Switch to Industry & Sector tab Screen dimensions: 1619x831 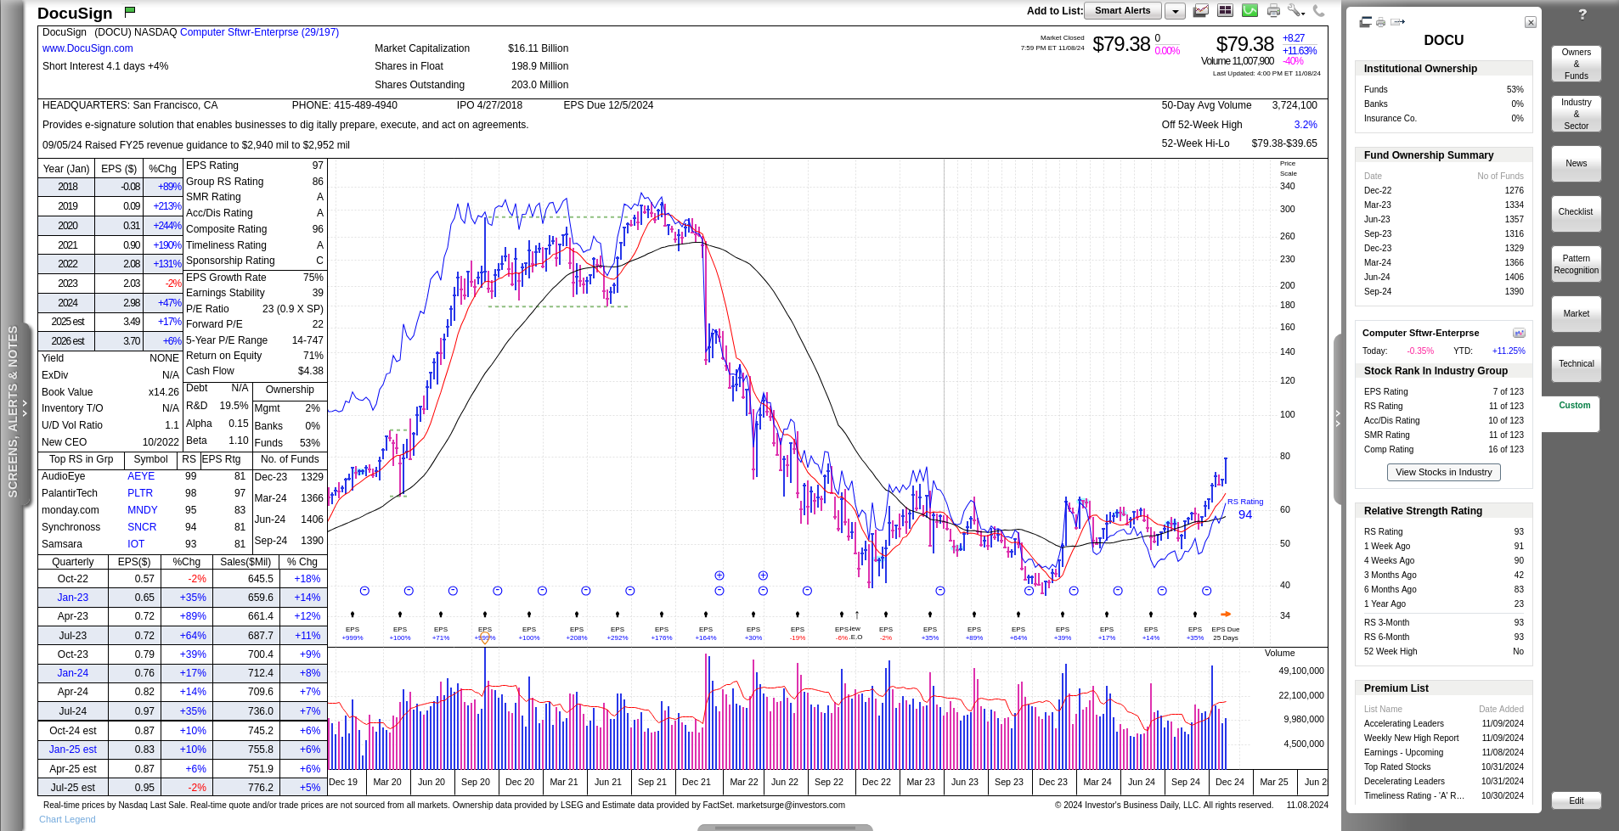point(1577,114)
